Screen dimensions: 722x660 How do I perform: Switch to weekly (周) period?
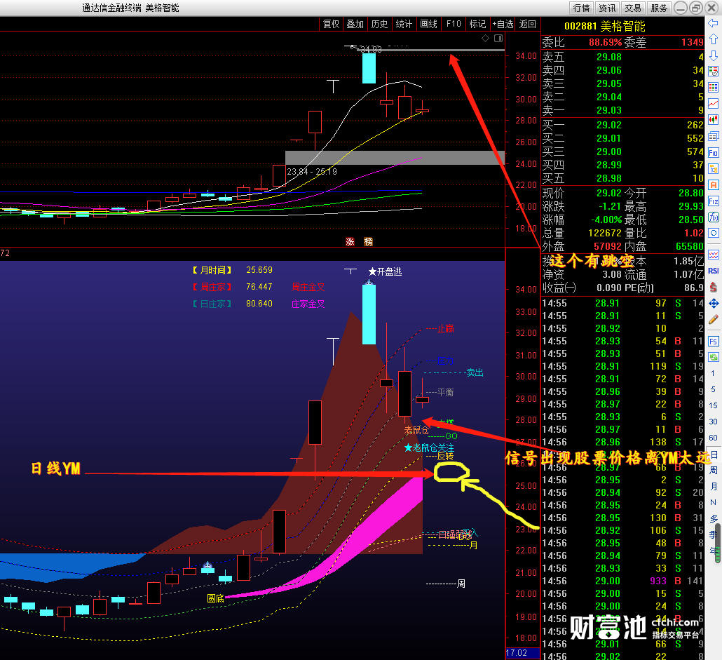(x=714, y=470)
